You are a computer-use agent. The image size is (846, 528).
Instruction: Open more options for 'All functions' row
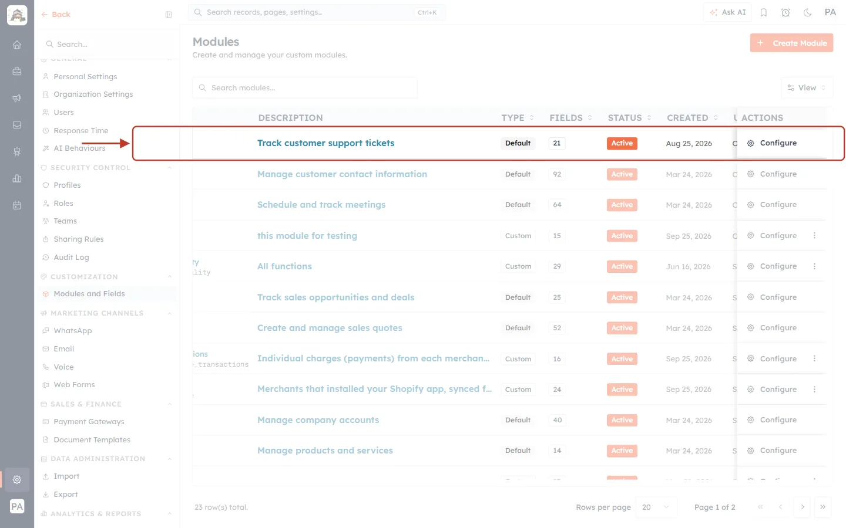pos(814,266)
